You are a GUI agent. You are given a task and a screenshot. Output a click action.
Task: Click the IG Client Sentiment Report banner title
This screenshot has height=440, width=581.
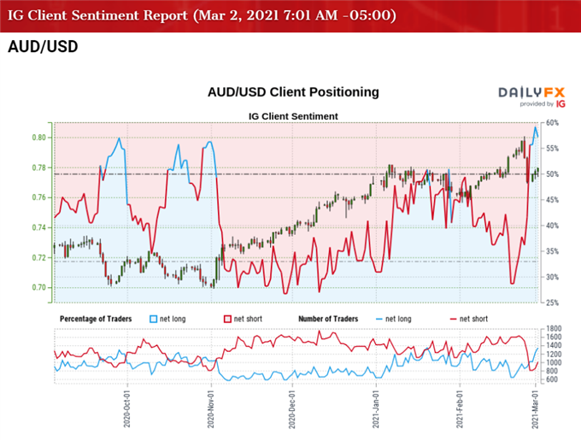pyautogui.click(x=202, y=15)
